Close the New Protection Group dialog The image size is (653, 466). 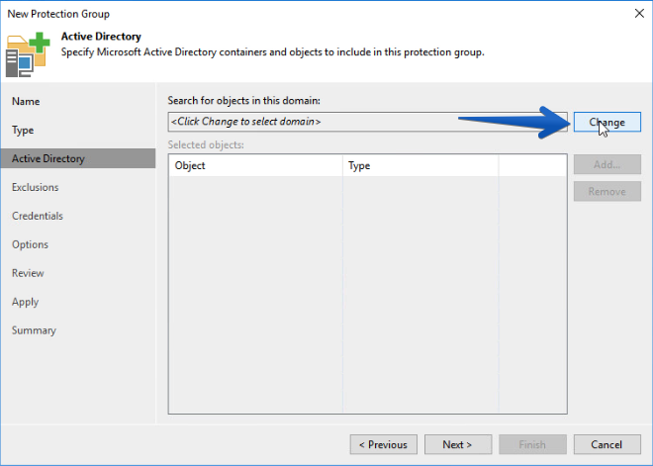[639, 13]
